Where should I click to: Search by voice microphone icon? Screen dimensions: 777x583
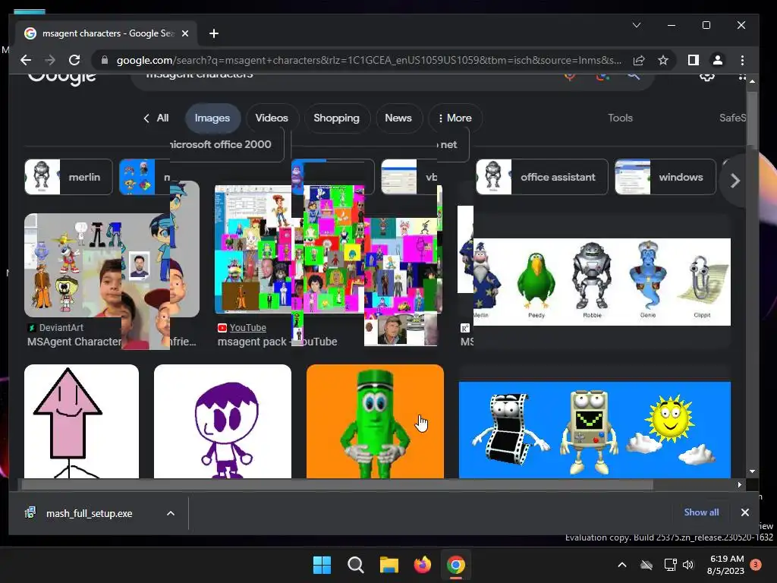[570, 76]
